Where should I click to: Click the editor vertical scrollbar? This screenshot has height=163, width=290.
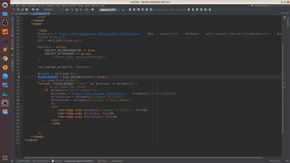(x=283, y=89)
